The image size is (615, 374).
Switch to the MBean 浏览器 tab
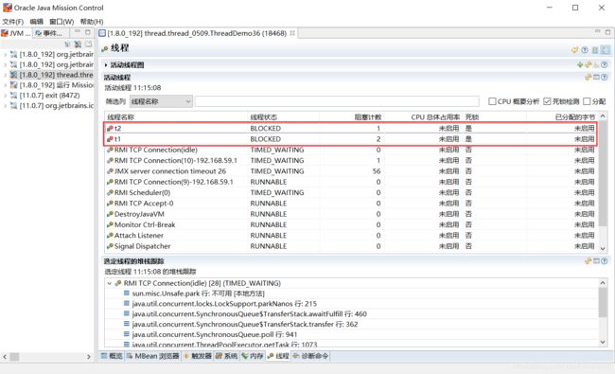tap(153, 356)
